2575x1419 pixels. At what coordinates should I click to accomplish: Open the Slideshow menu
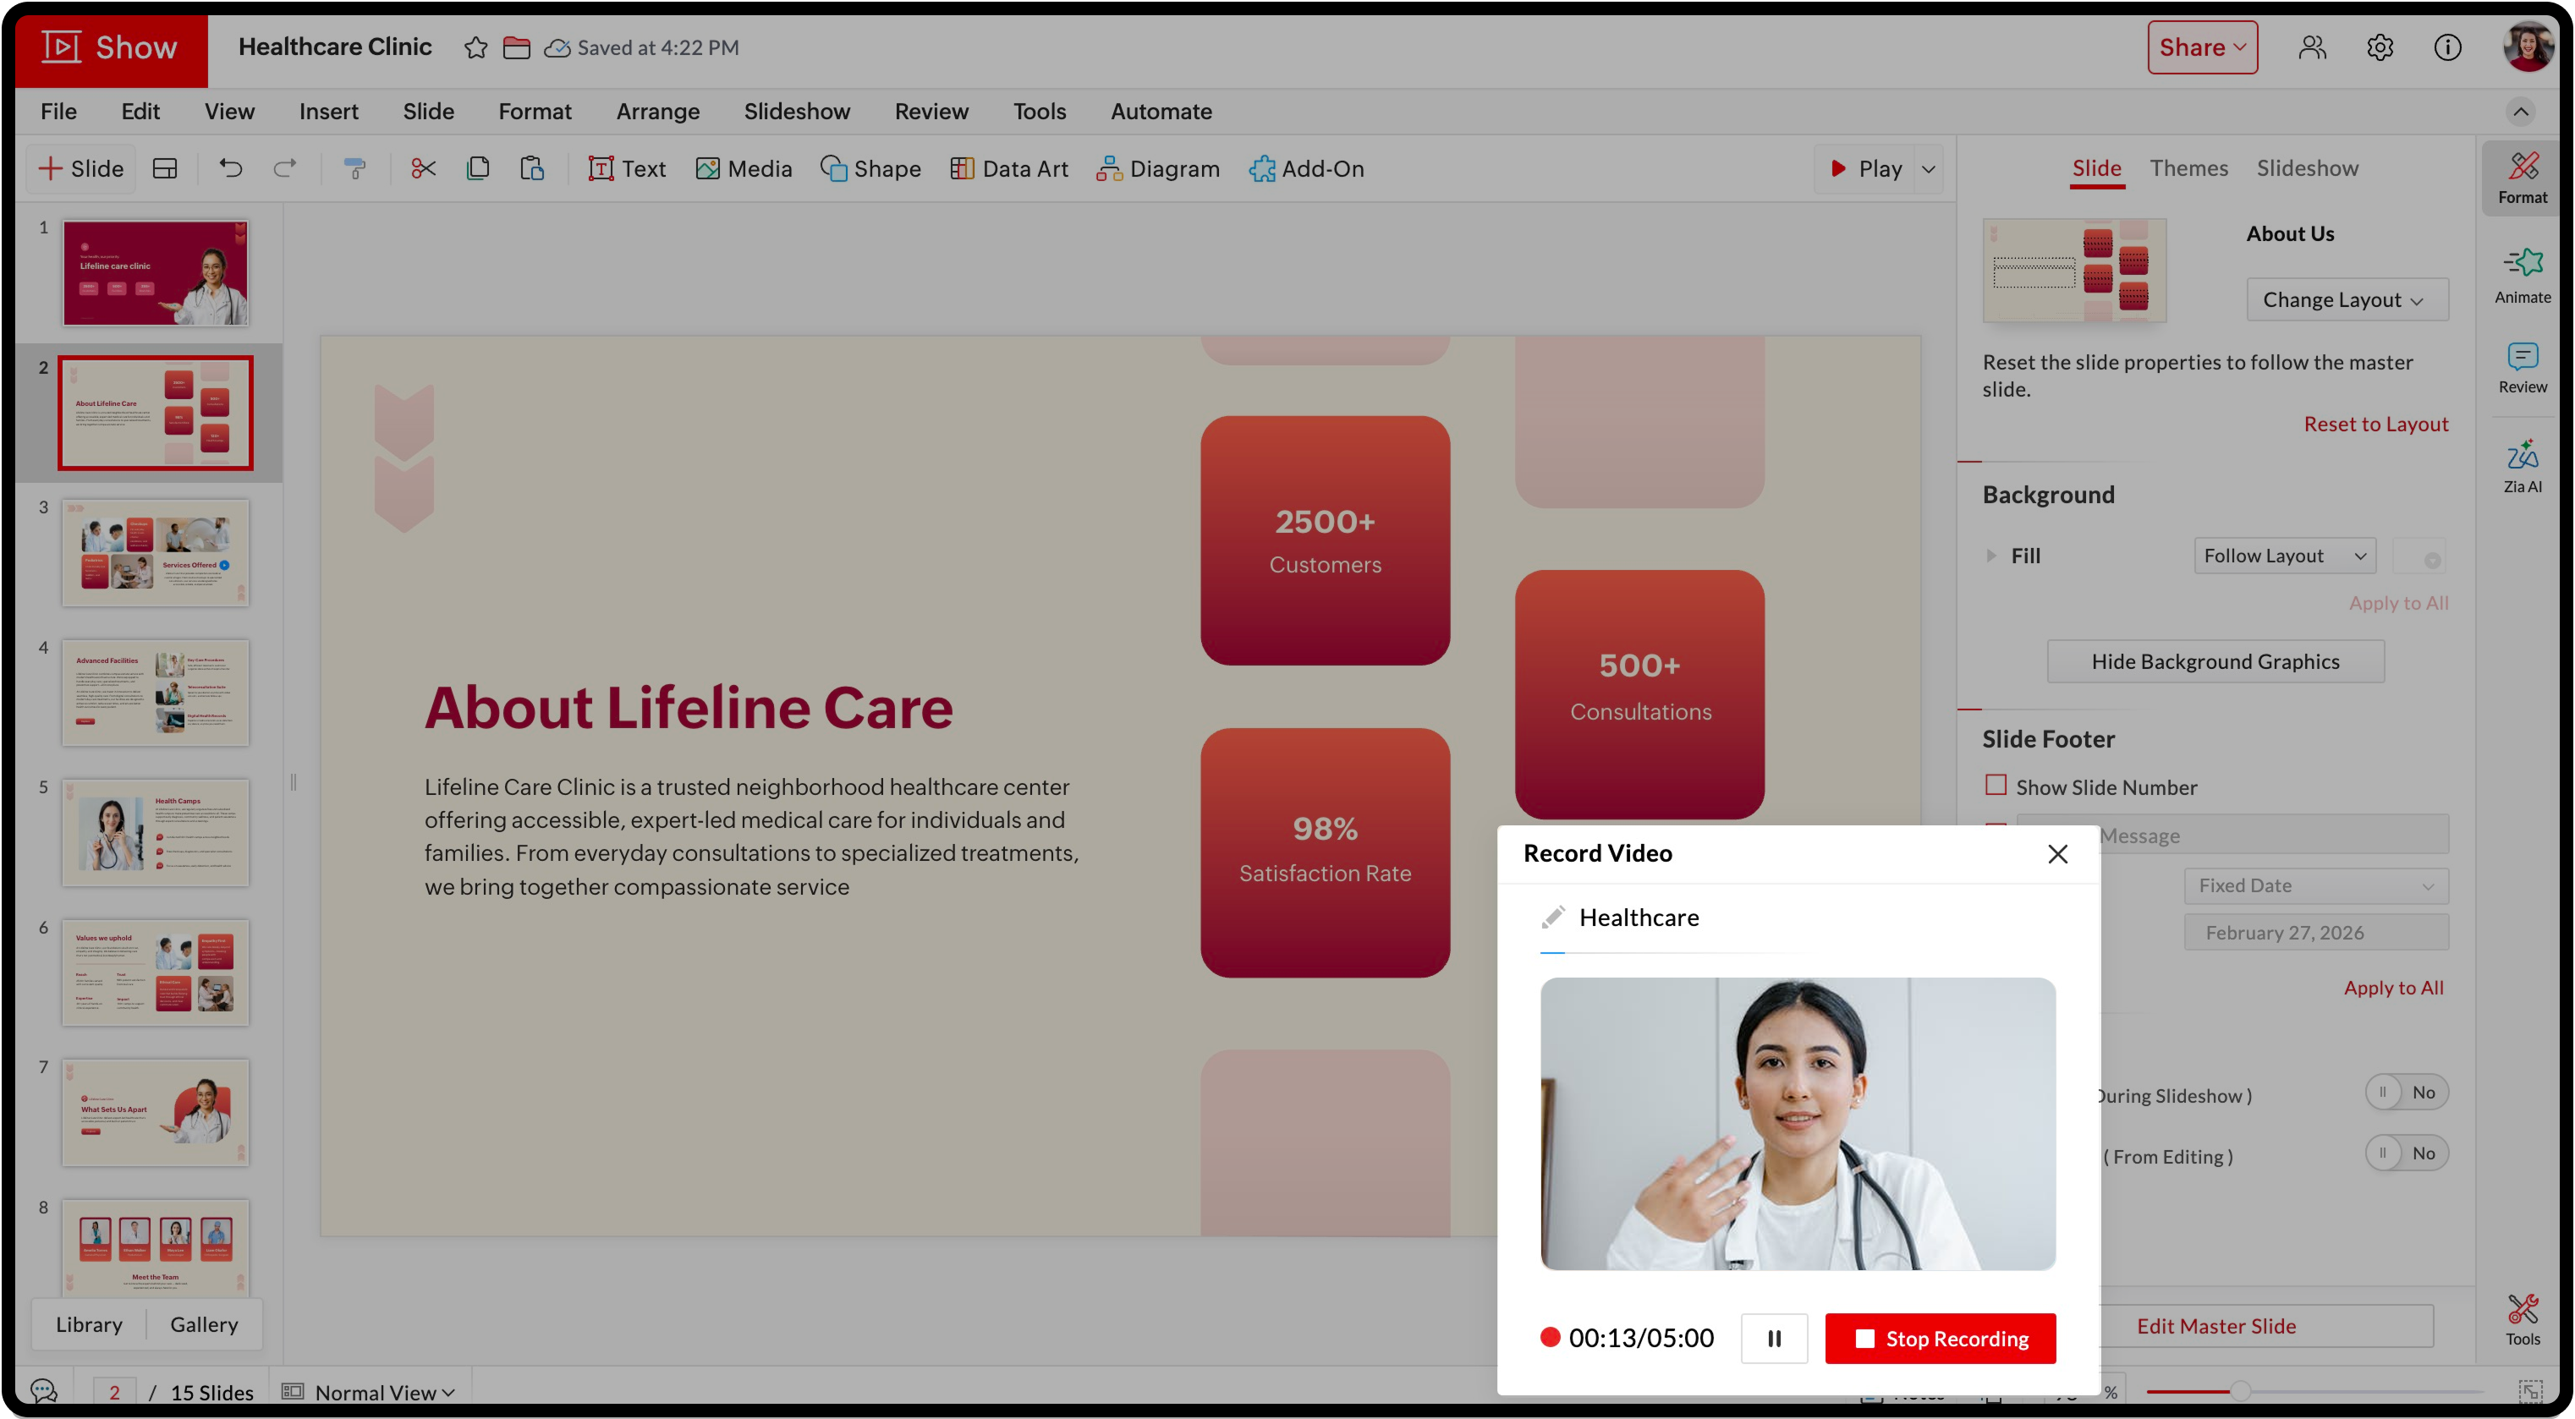[796, 111]
